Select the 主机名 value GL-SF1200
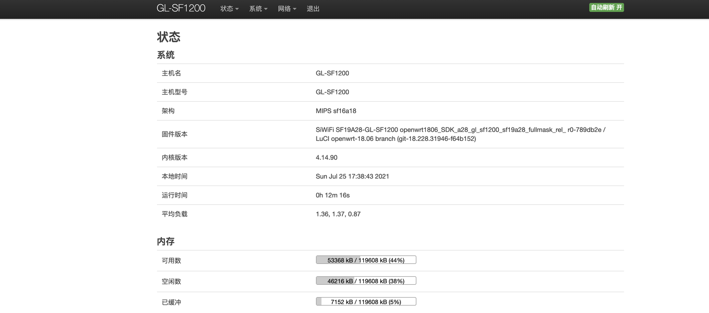The height and width of the screenshot is (313, 709). point(332,73)
